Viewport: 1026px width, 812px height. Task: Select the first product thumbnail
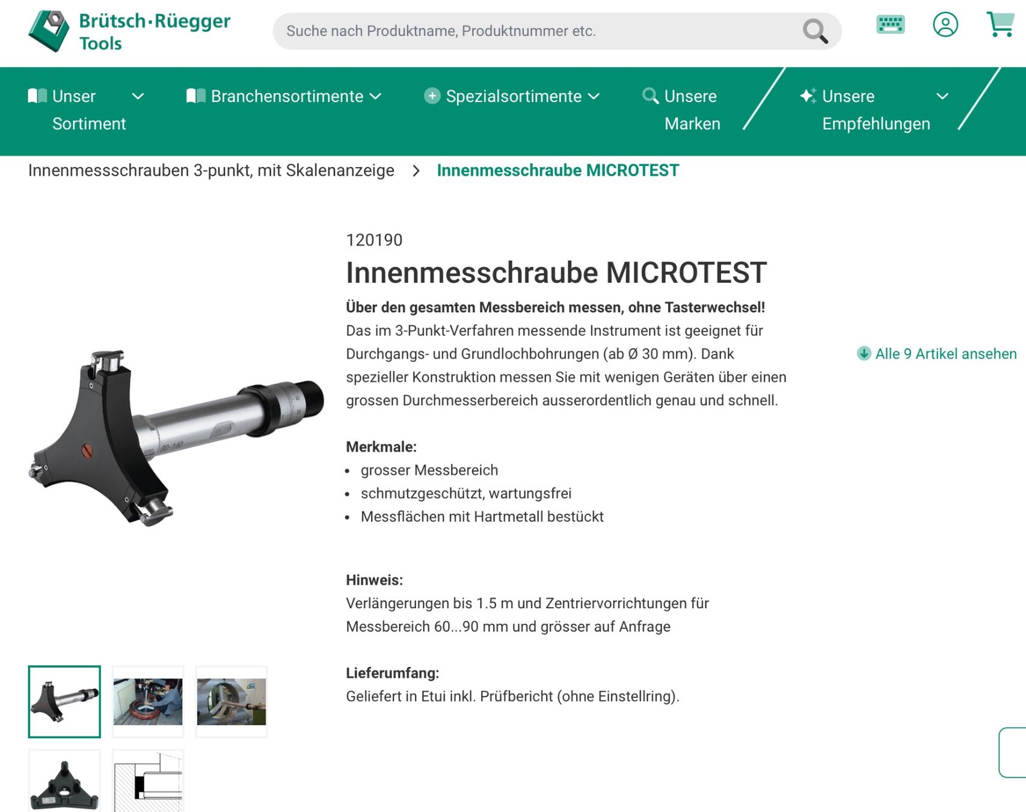coord(64,701)
